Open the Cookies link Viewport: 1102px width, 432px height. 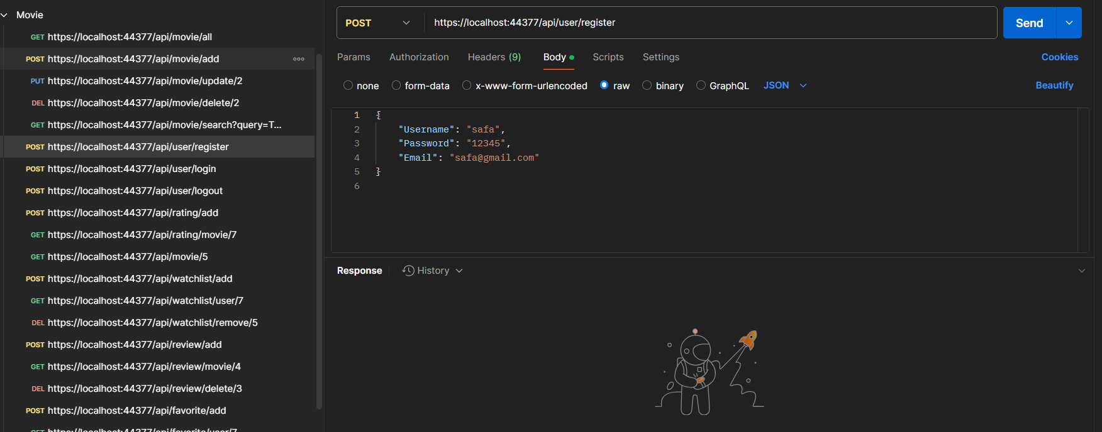click(1059, 57)
